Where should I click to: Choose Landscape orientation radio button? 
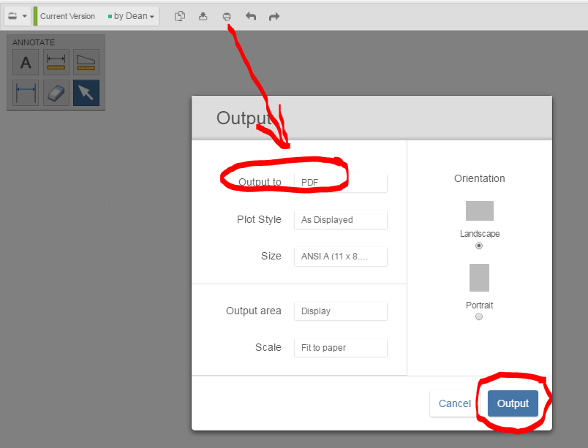479,246
